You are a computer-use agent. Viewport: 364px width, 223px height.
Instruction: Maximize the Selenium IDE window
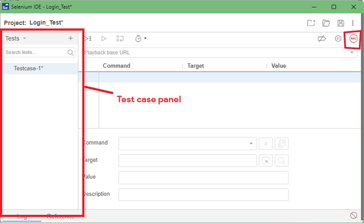(334, 7)
